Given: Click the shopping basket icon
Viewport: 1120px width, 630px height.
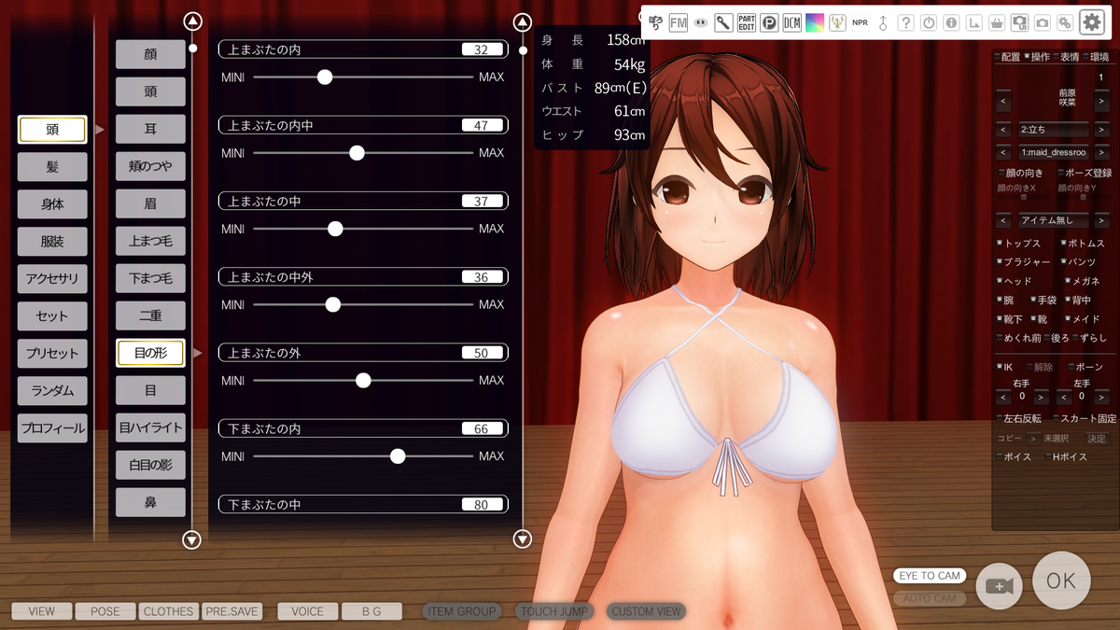Looking at the screenshot, I should click(x=997, y=22).
